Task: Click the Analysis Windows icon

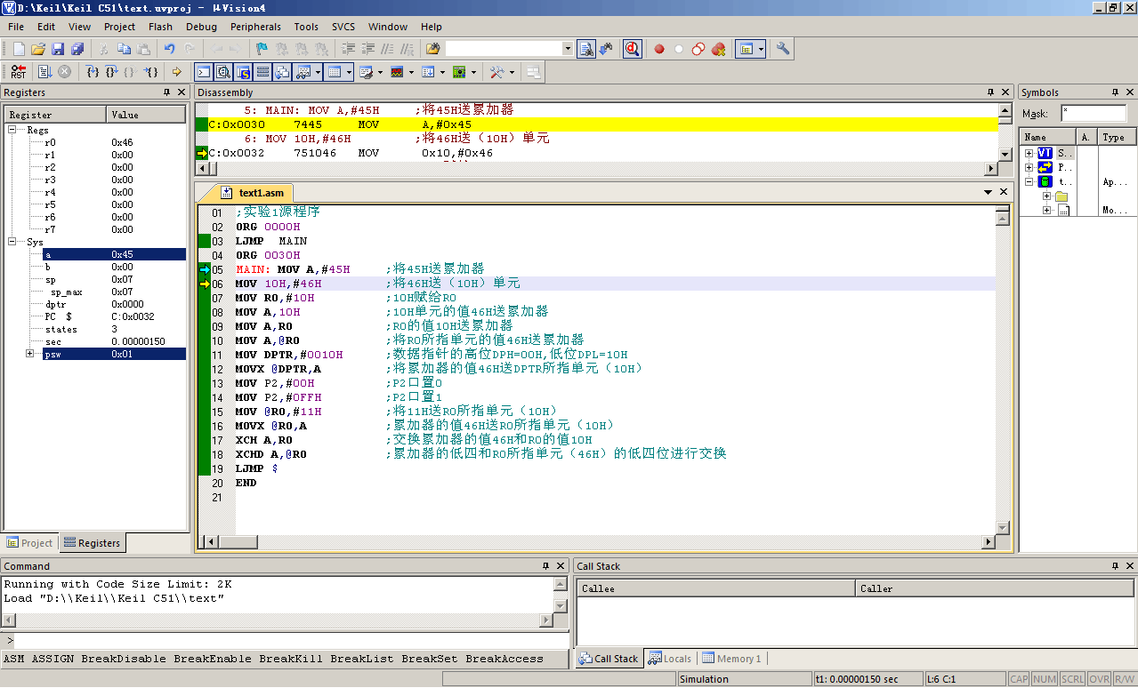Action: 396,72
